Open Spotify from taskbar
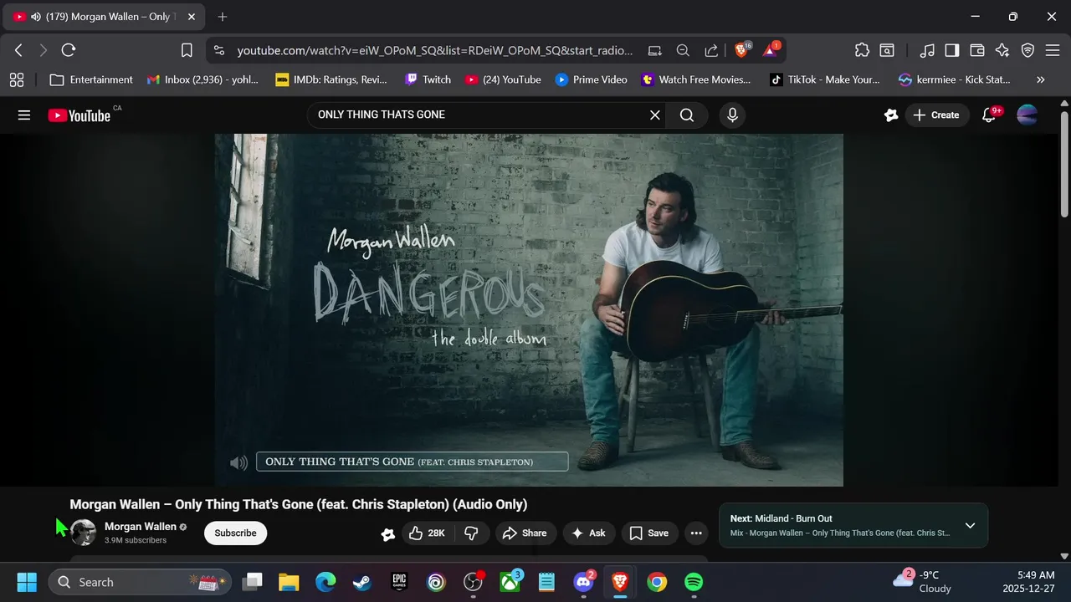 (x=694, y=582)
